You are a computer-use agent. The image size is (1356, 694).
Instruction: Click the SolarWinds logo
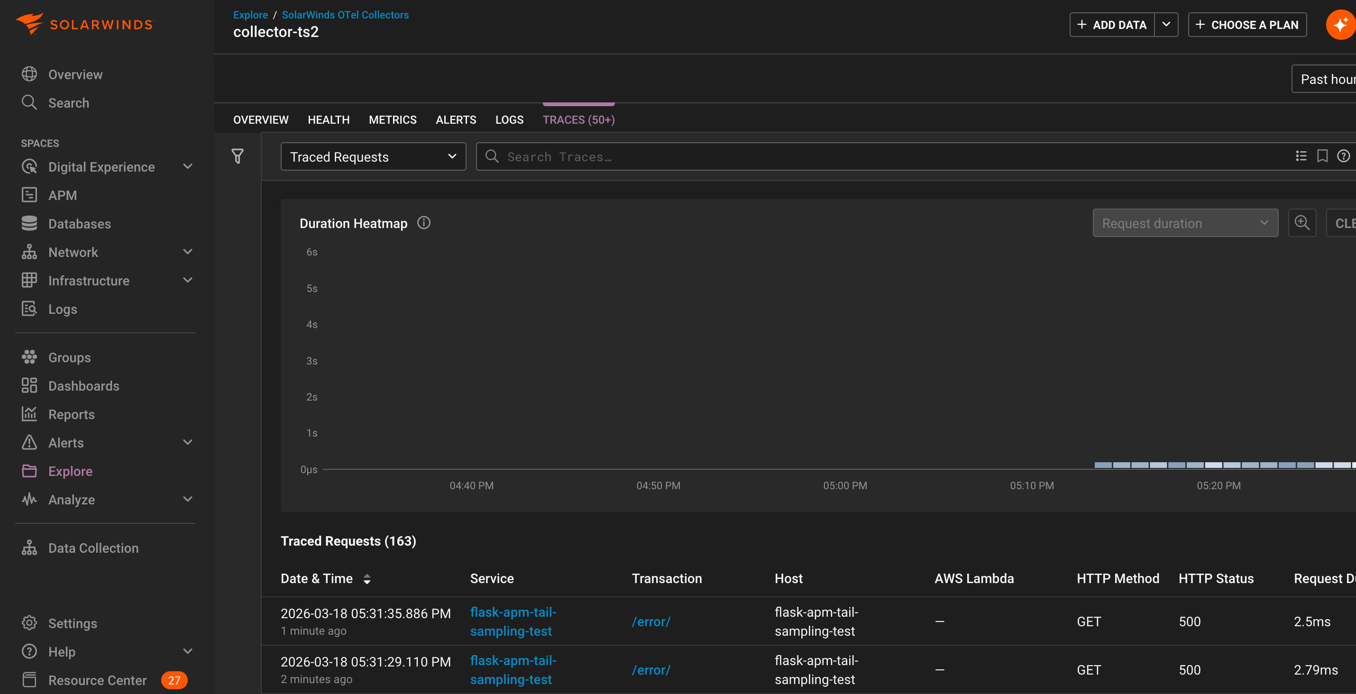[x=84, y=23]
